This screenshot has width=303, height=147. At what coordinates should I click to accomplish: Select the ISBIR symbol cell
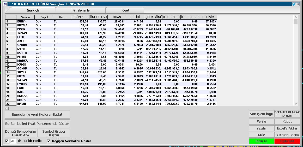point(26,92)
